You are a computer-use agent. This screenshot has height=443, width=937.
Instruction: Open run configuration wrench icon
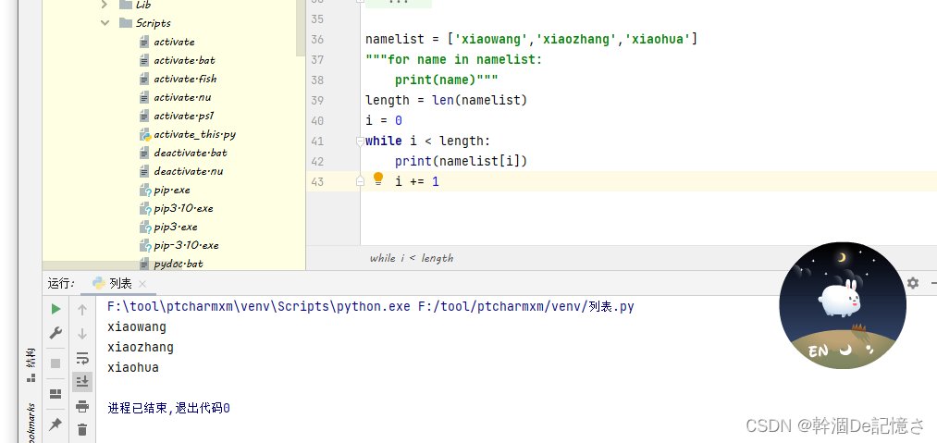click(x=55, y=333)
